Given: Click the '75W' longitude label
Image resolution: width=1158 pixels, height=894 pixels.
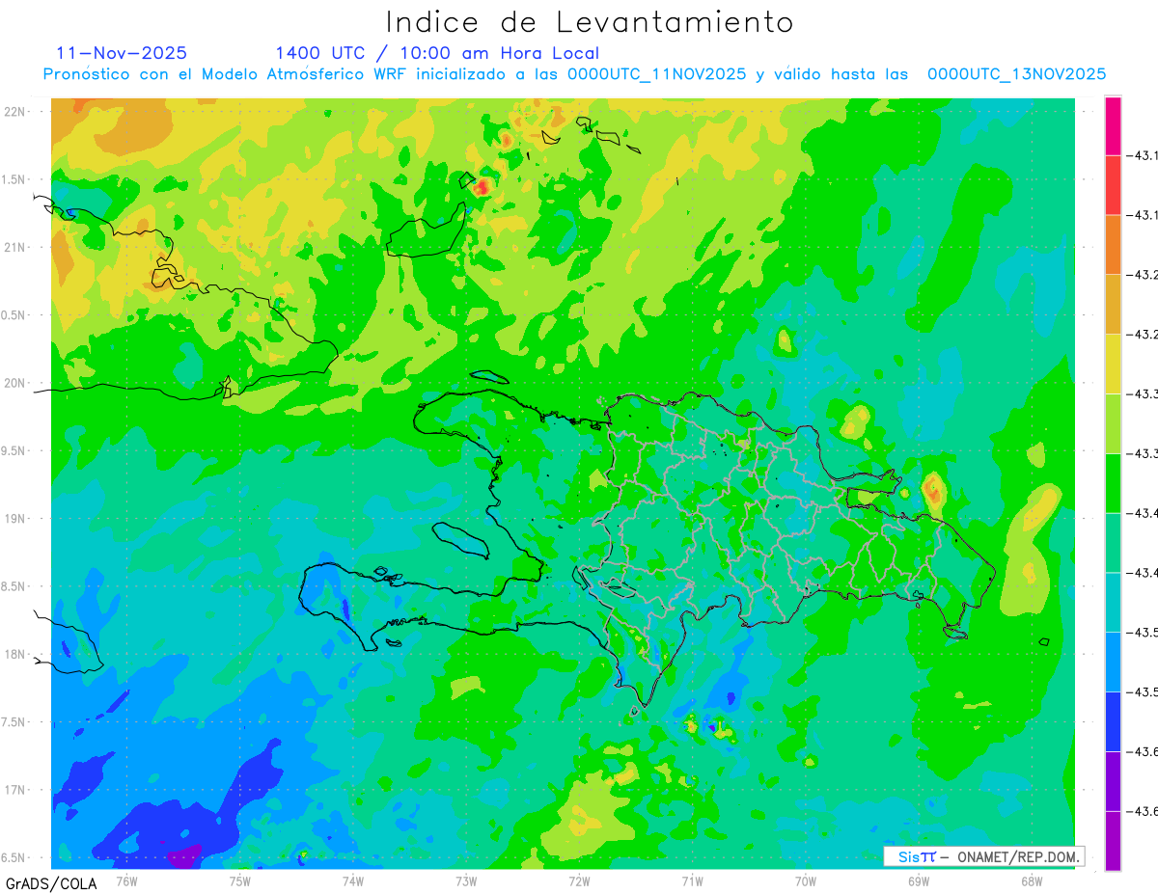Looking at the screenshot, I should pyautogui.click(x=239, y=880).
